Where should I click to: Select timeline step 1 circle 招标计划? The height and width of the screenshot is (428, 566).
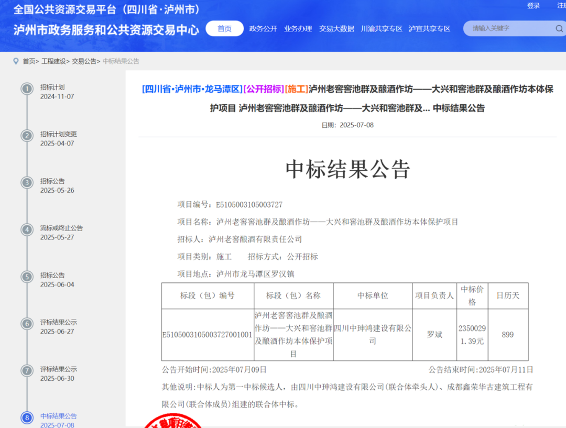coord(27,89)
